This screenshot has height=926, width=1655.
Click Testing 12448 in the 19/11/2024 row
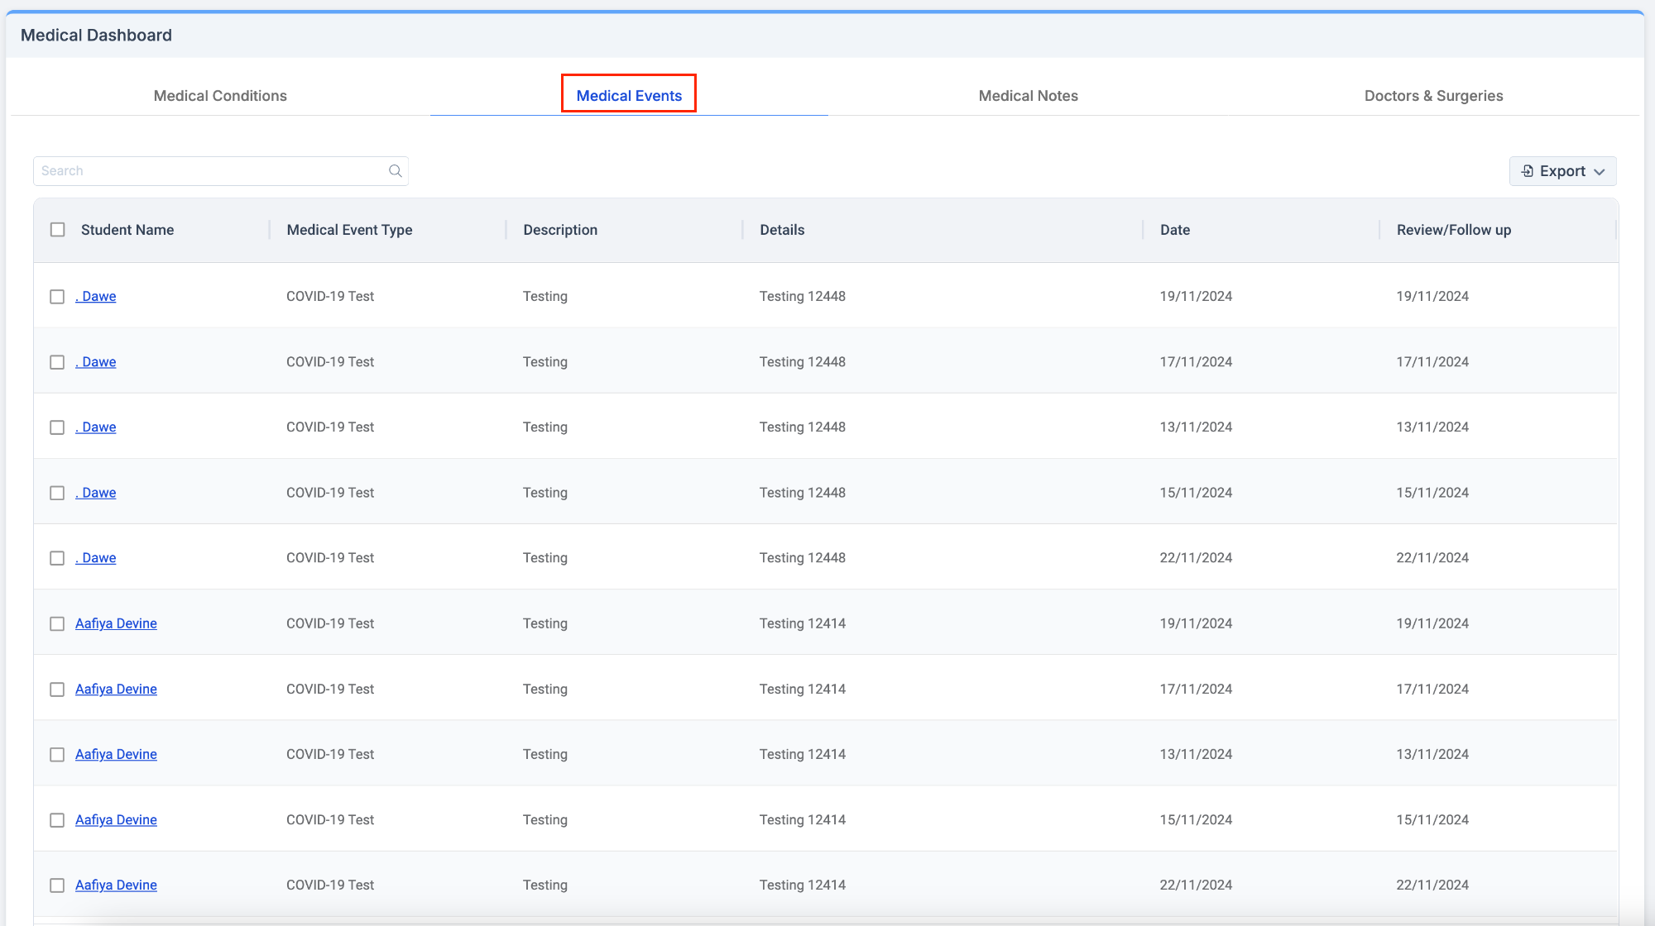[x=803, y=296]
